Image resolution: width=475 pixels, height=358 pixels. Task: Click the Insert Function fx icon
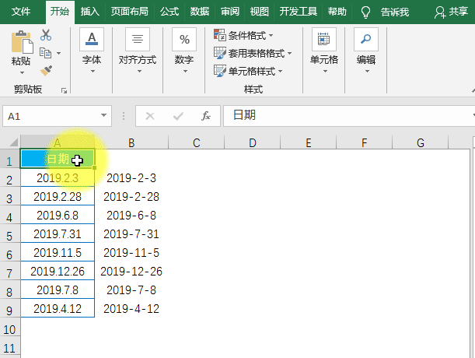tap(206, 116)
